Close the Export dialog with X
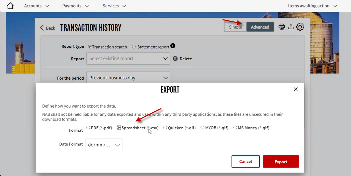 [296, 89]
